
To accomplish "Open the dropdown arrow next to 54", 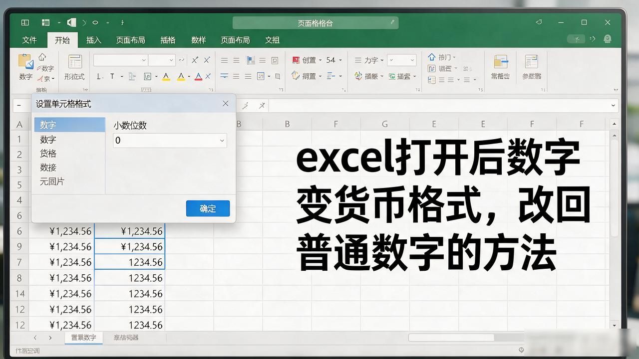I will (x=340, y=60).
